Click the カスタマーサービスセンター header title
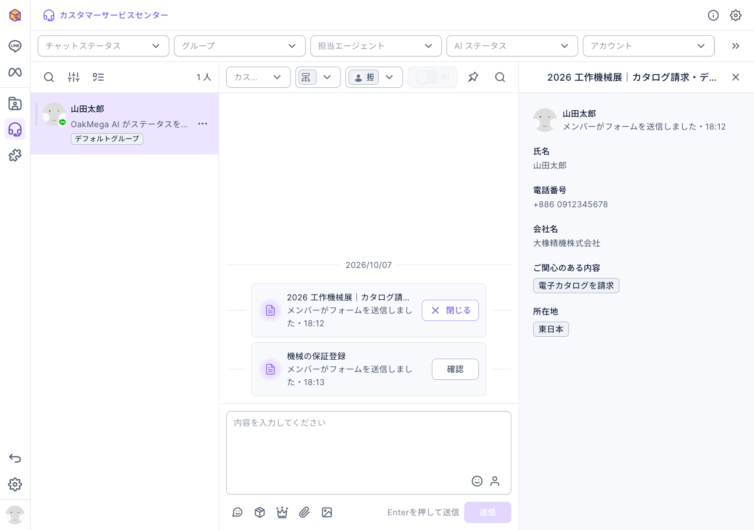 click(x=114, y=15)
